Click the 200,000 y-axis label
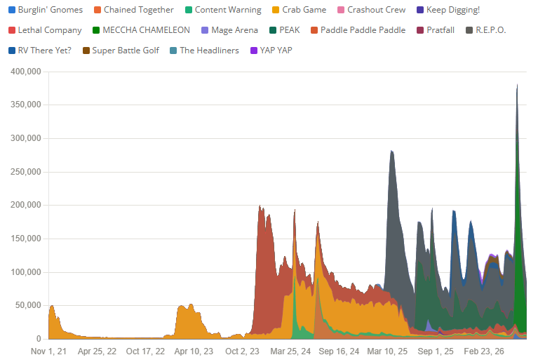This screenshot has height=362, width=545. [26, 205]
